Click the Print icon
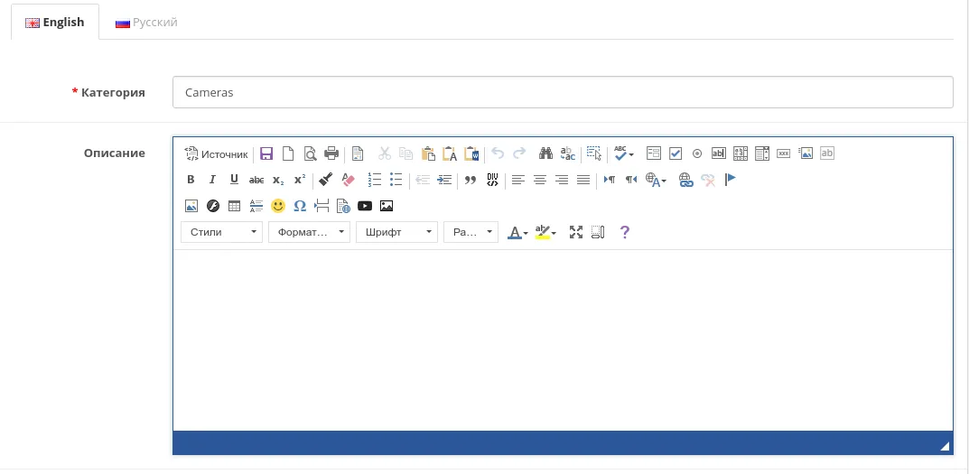This screenshot has width=969, height=474. click(x=331, y=153)
